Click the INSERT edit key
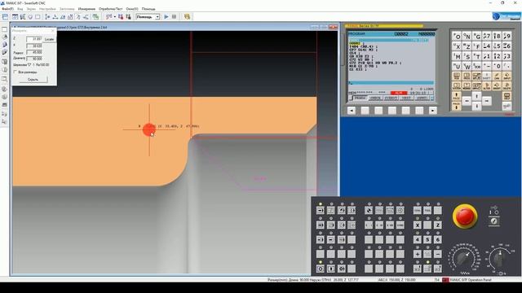 (497, 86)
